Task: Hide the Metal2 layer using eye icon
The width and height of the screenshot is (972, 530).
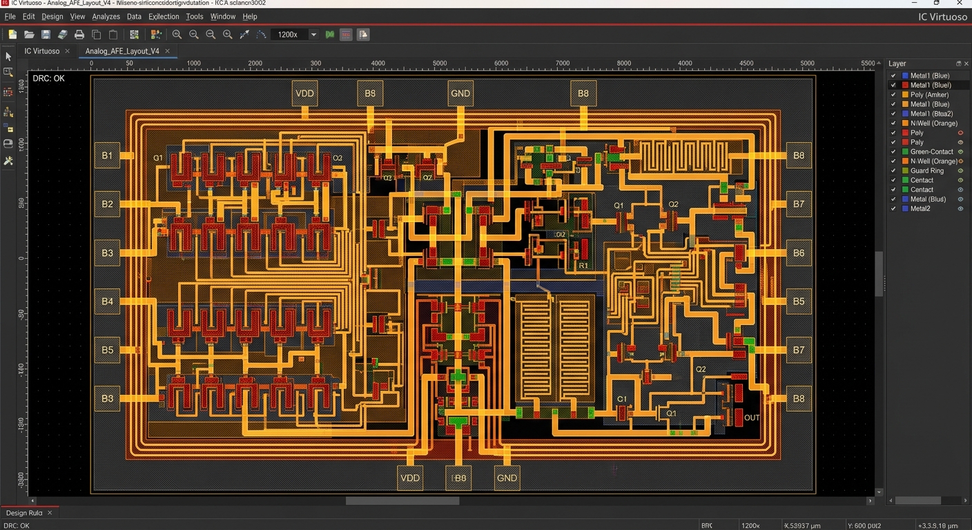Action: pyautogui.click(x=960, y=208)
